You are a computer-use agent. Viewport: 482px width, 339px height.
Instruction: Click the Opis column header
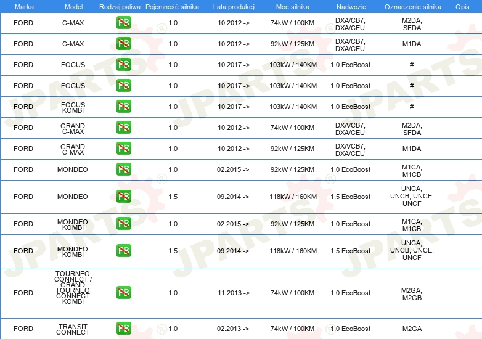(462, 6)
